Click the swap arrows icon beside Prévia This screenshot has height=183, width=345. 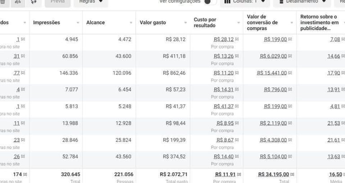click(x=34, y=2)
